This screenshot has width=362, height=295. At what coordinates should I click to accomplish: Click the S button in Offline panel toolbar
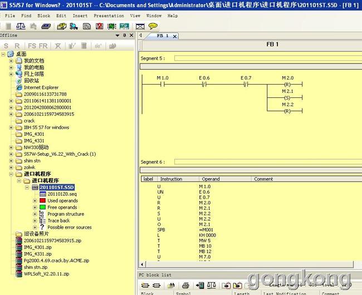coord(6,46)
